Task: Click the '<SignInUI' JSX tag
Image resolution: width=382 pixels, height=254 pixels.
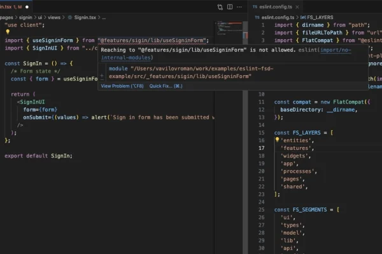Action: 31,102
